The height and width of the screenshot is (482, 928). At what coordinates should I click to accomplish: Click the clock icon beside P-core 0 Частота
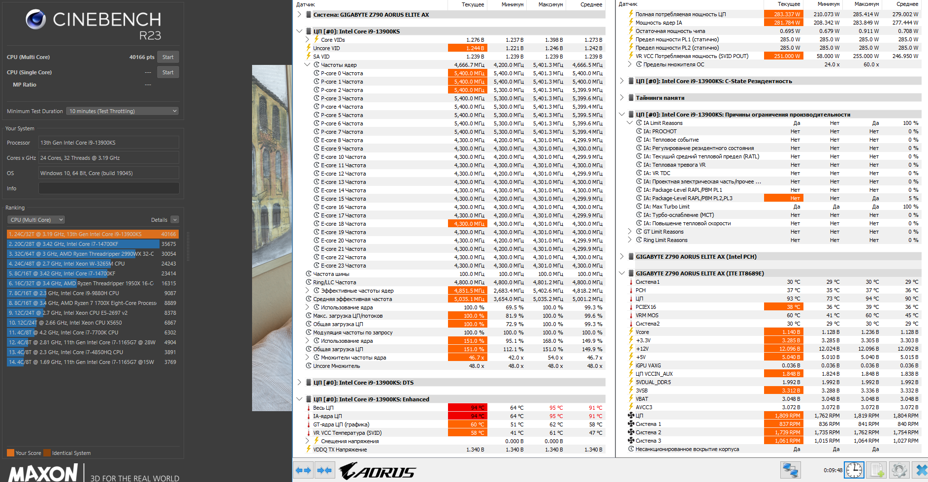[317, 73]
